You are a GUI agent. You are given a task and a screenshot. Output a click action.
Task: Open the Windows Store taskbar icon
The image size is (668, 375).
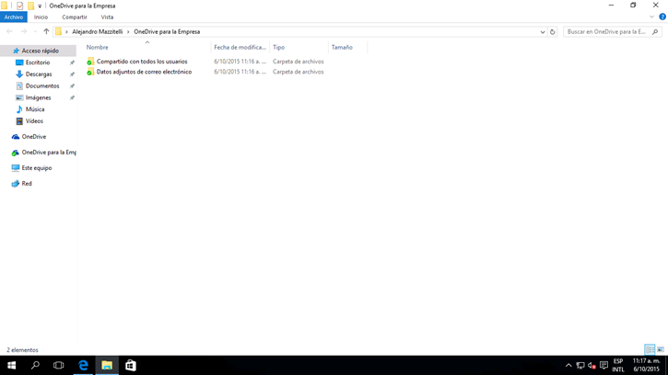(130, 365)
